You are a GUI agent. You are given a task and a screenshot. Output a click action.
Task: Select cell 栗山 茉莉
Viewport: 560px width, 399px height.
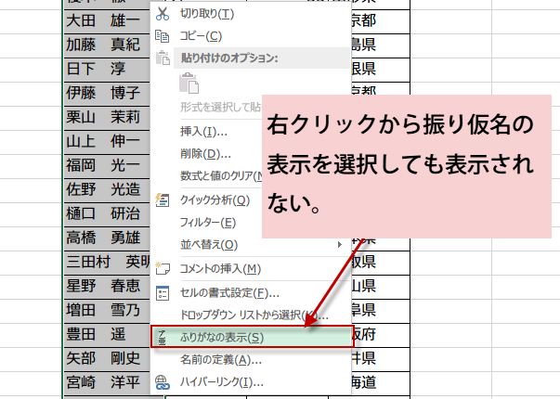[x=107, y=118]
